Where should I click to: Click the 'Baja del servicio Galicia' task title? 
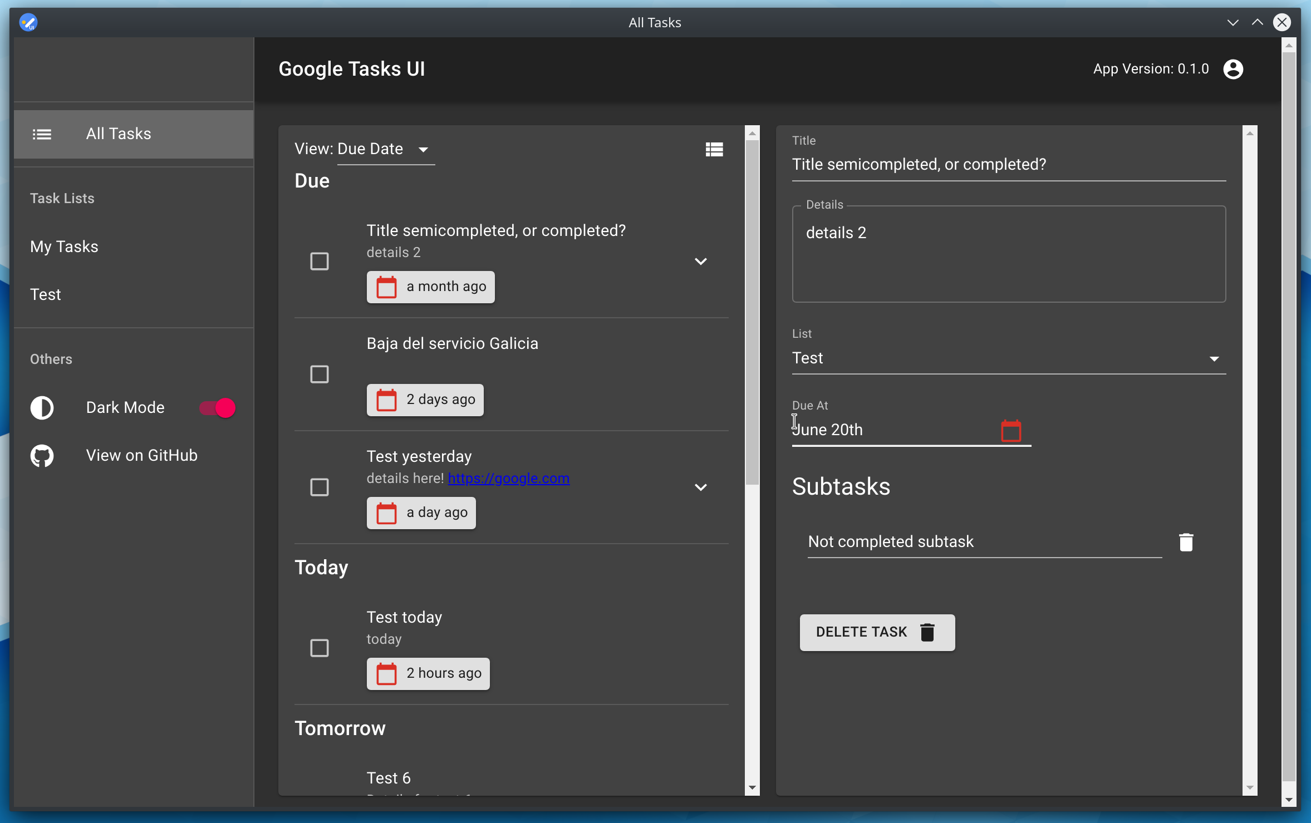click(x=452, y=344)
